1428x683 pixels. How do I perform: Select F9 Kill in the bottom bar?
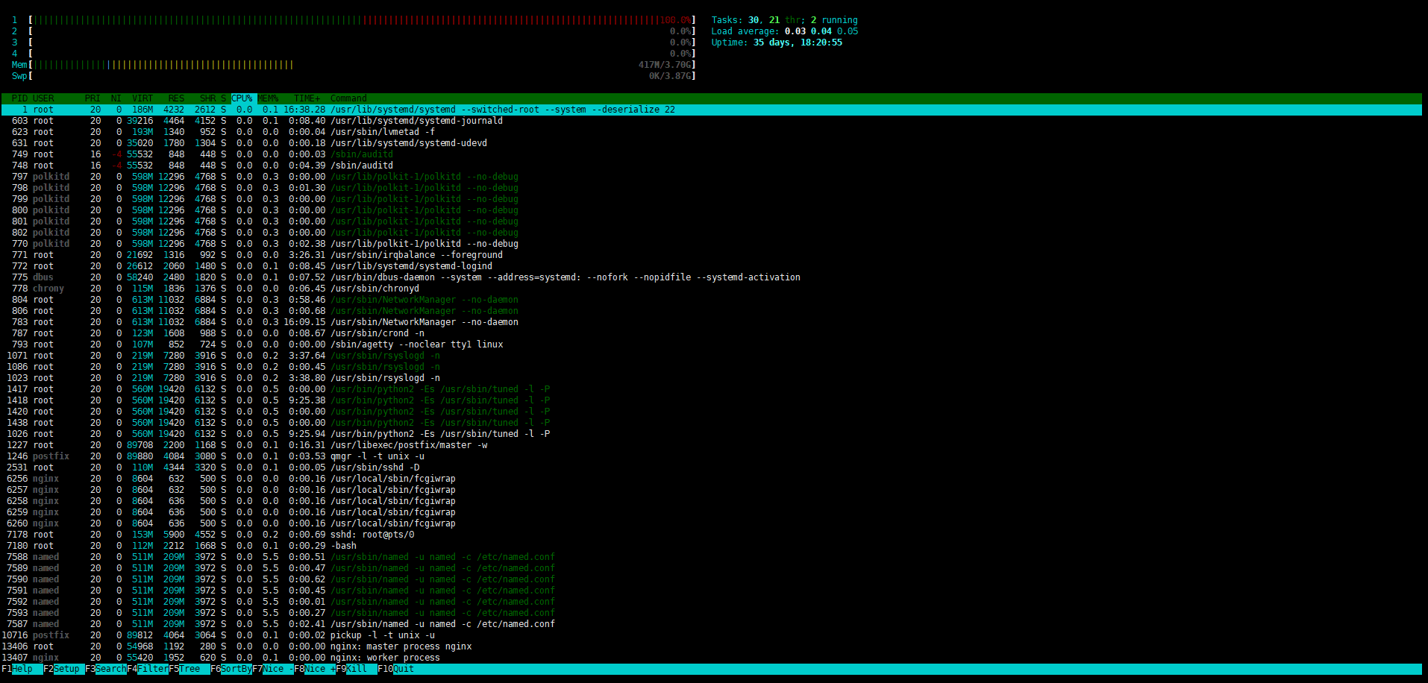coord(357,669)
